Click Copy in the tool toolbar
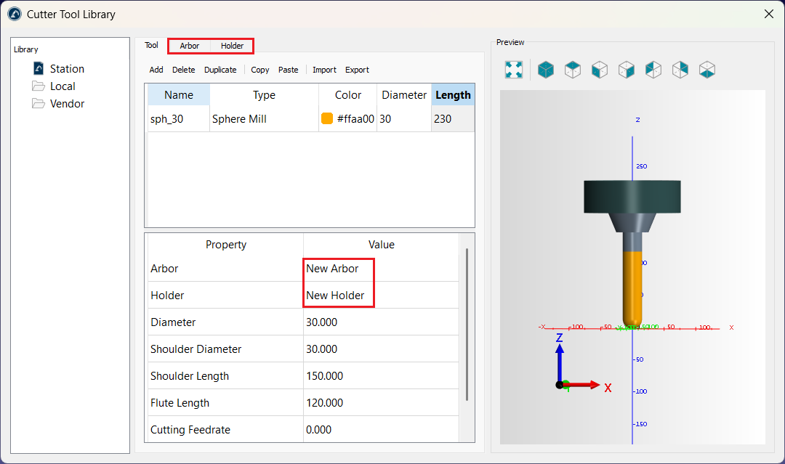The width and height of the screenshot is (785, 464). [259, 70]
